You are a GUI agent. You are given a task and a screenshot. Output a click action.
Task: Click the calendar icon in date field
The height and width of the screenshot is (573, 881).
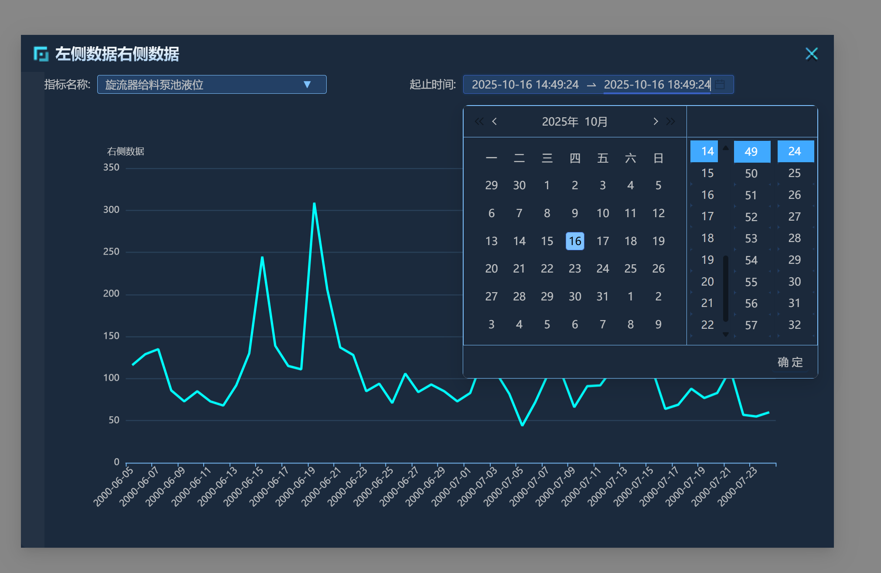pos(720,84)
